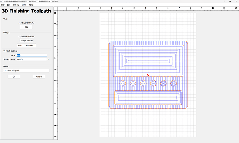Click the toolpath Name text field
Image resolution: width=239 pixels, height=143 pixels.
(x=26, y=70)
